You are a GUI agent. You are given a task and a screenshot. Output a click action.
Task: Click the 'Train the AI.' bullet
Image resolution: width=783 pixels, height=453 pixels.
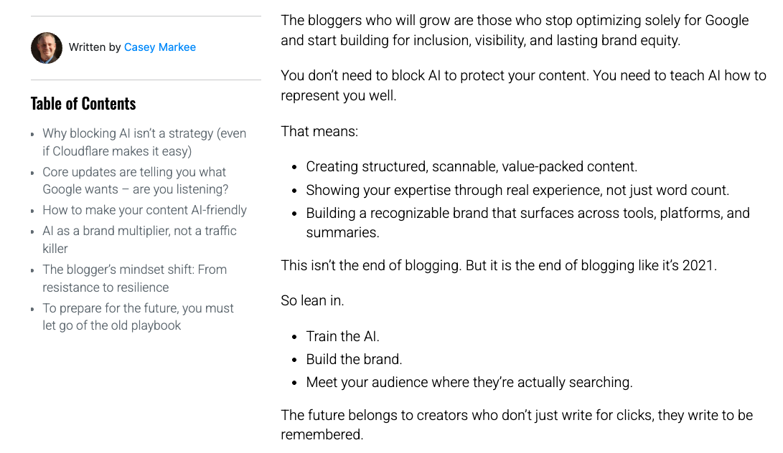[342, 336]
